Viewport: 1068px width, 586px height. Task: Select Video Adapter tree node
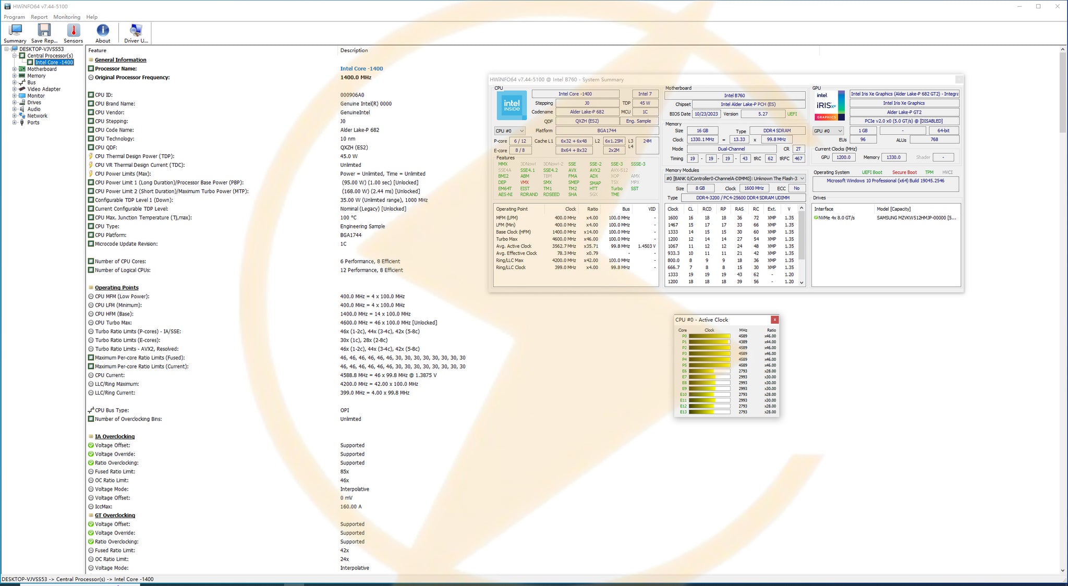click(44, 89)
